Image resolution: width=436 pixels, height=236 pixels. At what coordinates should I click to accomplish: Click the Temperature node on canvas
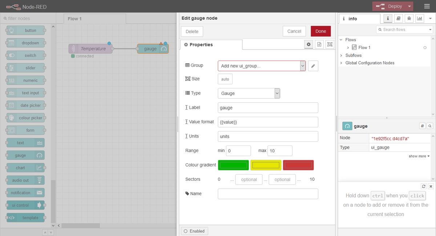(90, 49)
